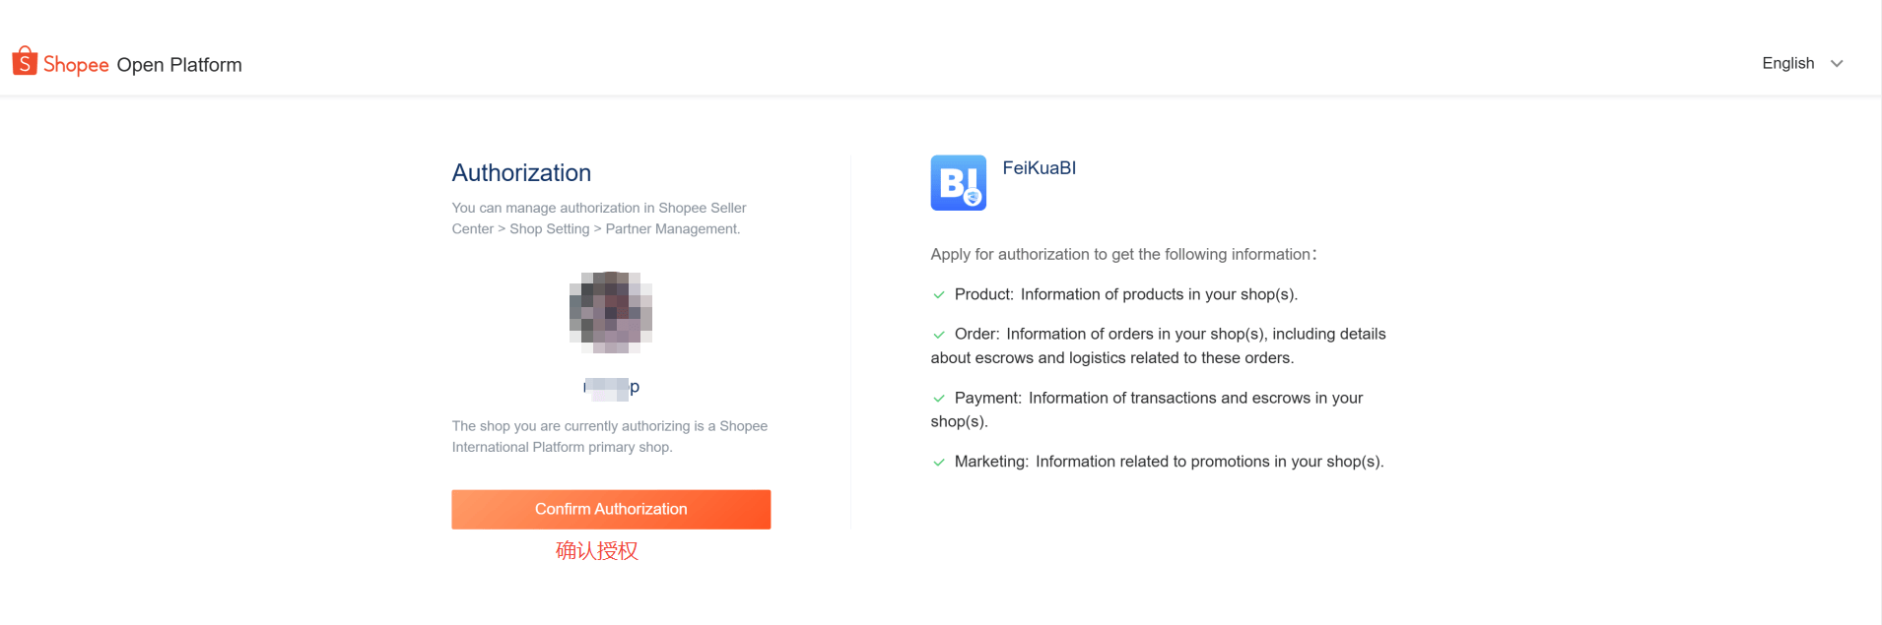Click the Product information permission text
The image size is (1882, 625).
[1125, 294]
